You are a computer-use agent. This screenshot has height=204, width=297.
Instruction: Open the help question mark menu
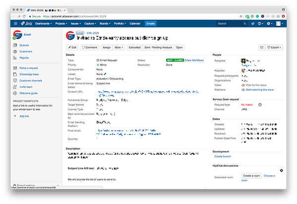click(x=260, y=23)
